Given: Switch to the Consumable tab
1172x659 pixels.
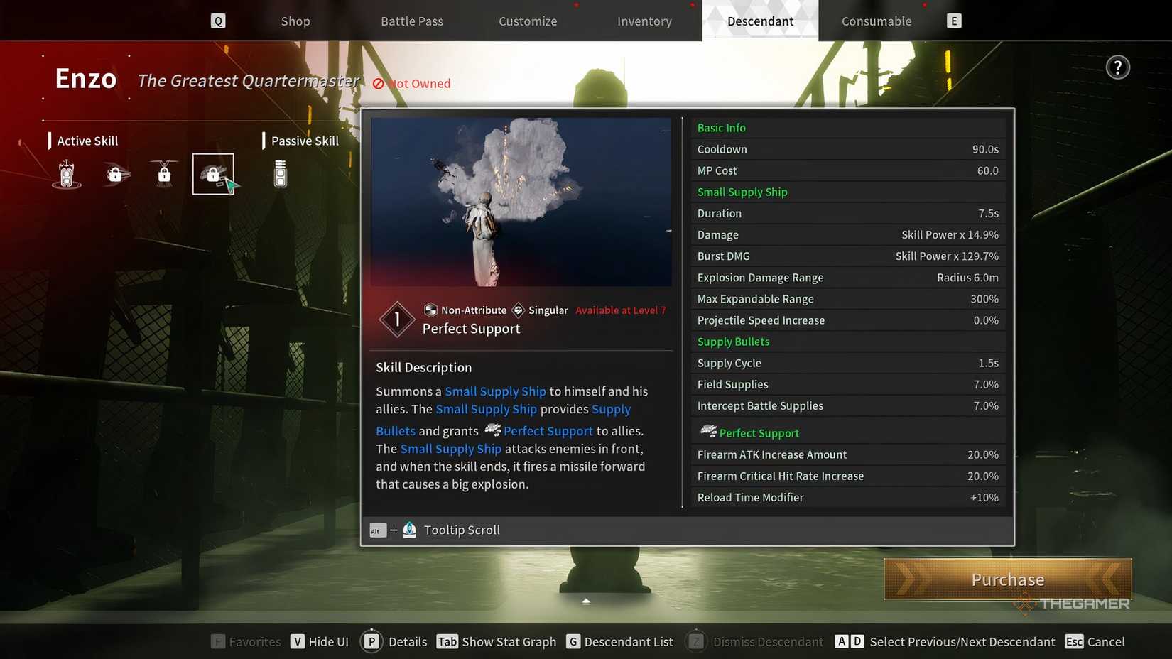Looking at the screenshot, I should pyautogui.click(x=877, y=21).
